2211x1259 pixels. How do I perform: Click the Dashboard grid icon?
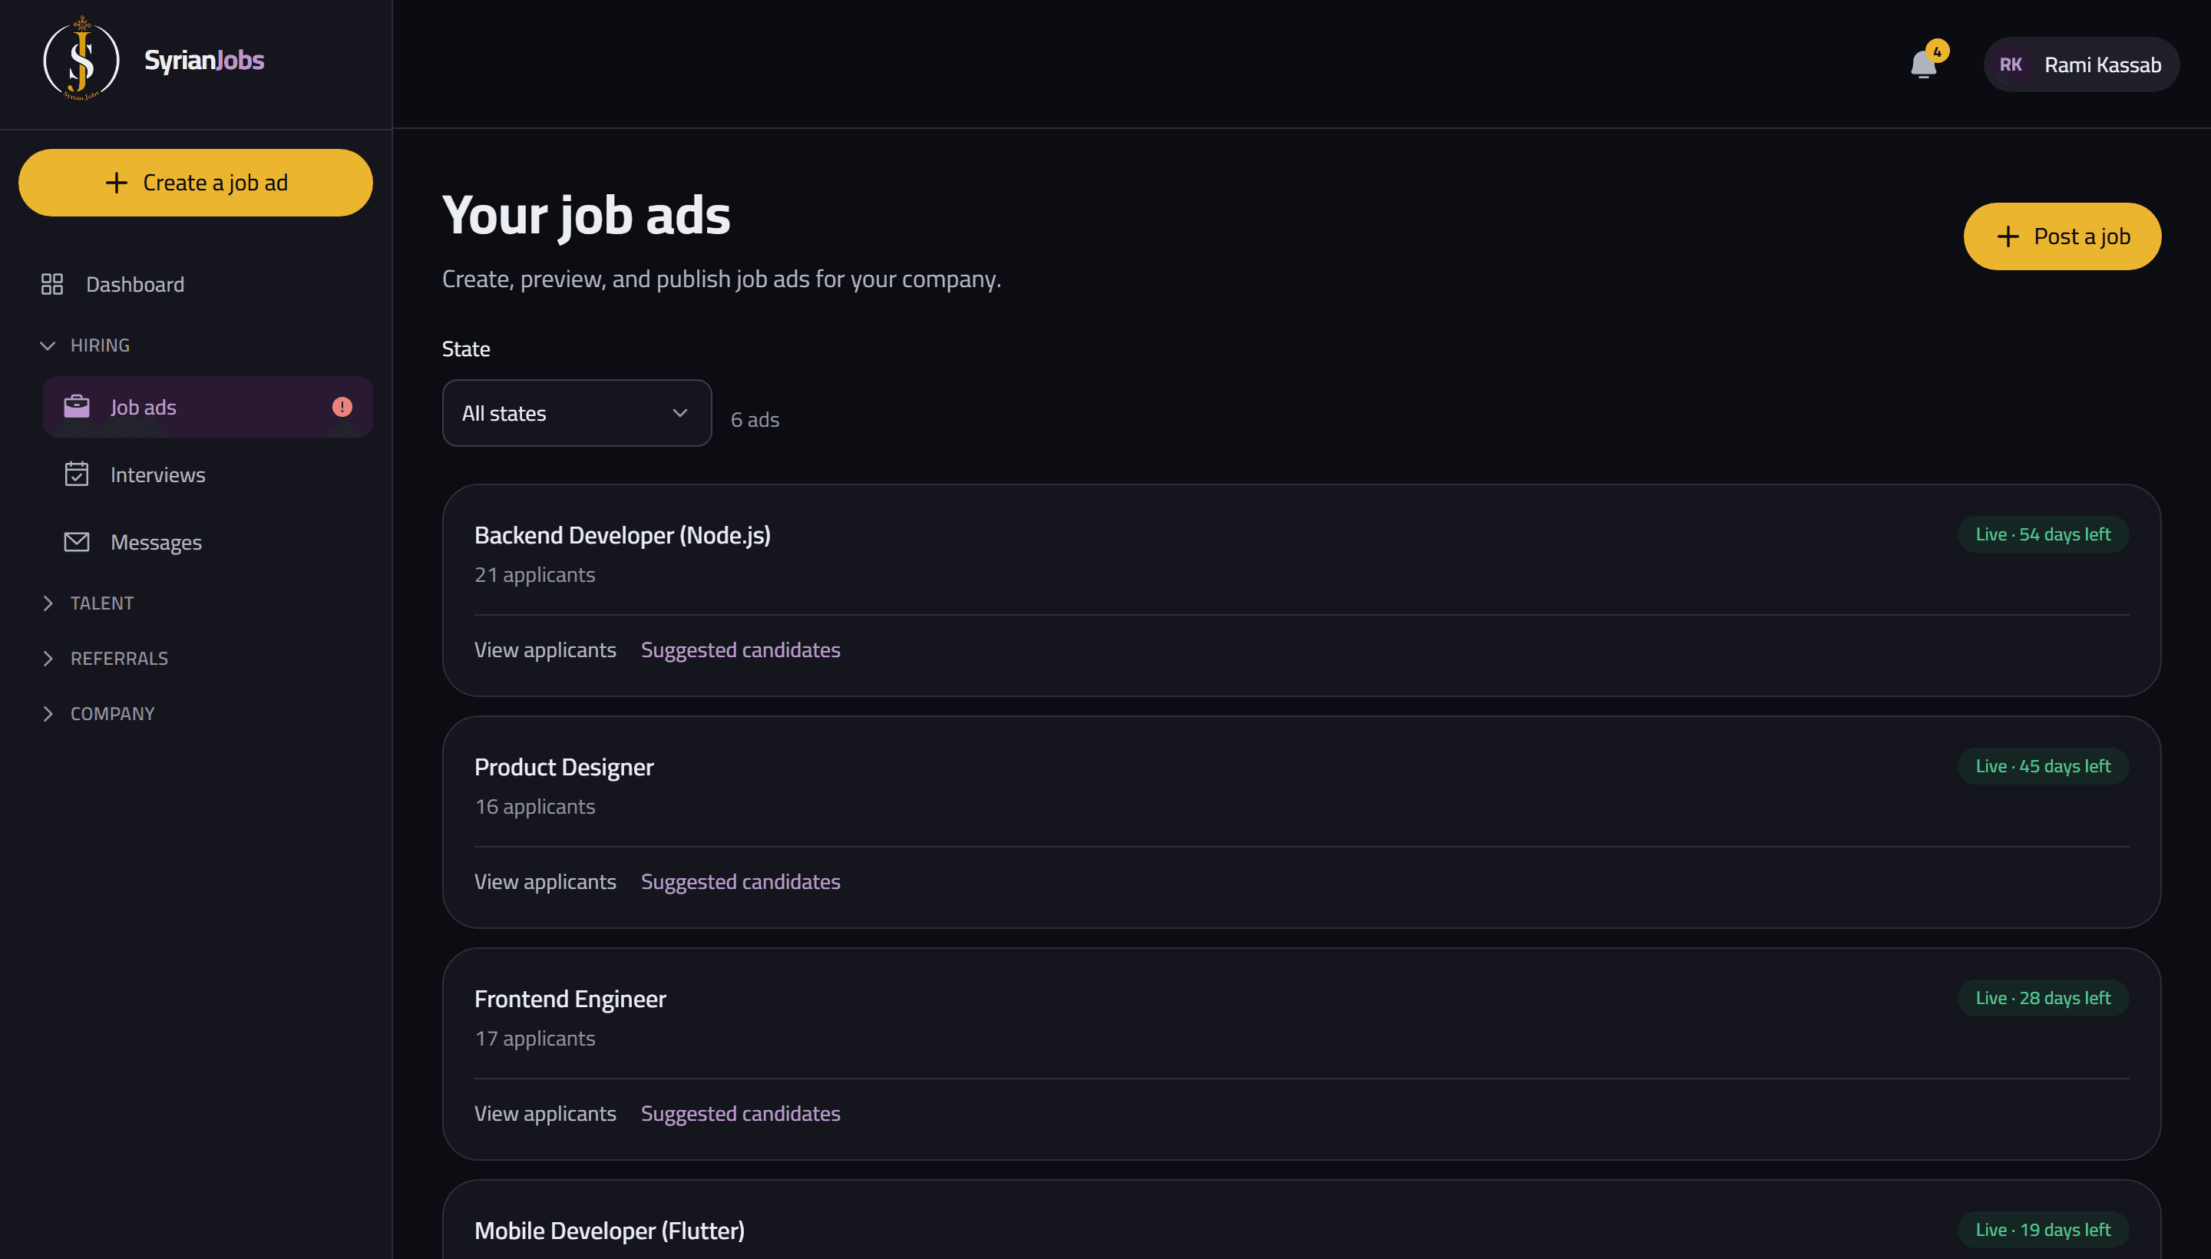click(x=52, y=285)
